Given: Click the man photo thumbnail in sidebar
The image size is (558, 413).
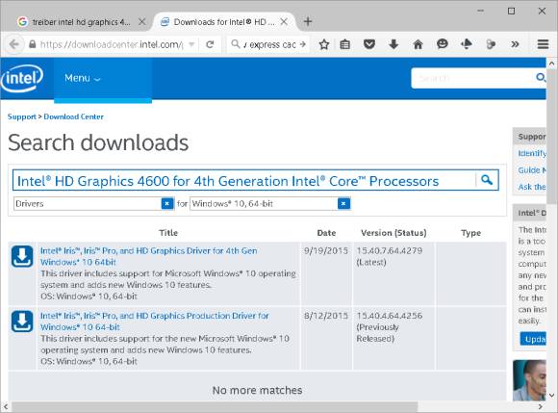Looking at the screenshot, I should (529, 380).
